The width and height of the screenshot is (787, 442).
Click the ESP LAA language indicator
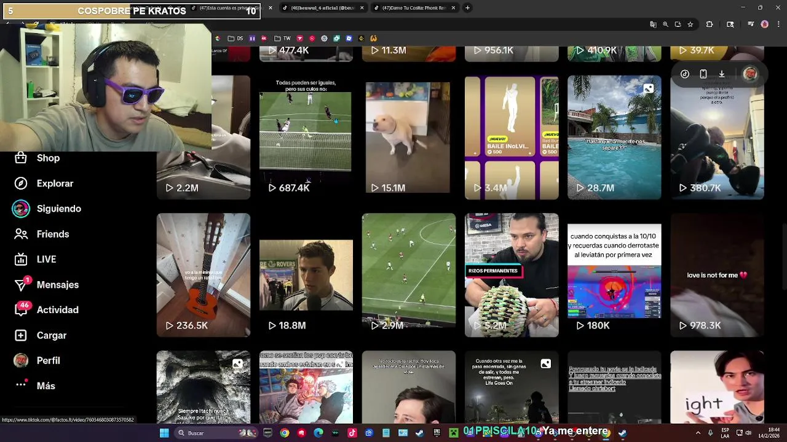point(726,433)
